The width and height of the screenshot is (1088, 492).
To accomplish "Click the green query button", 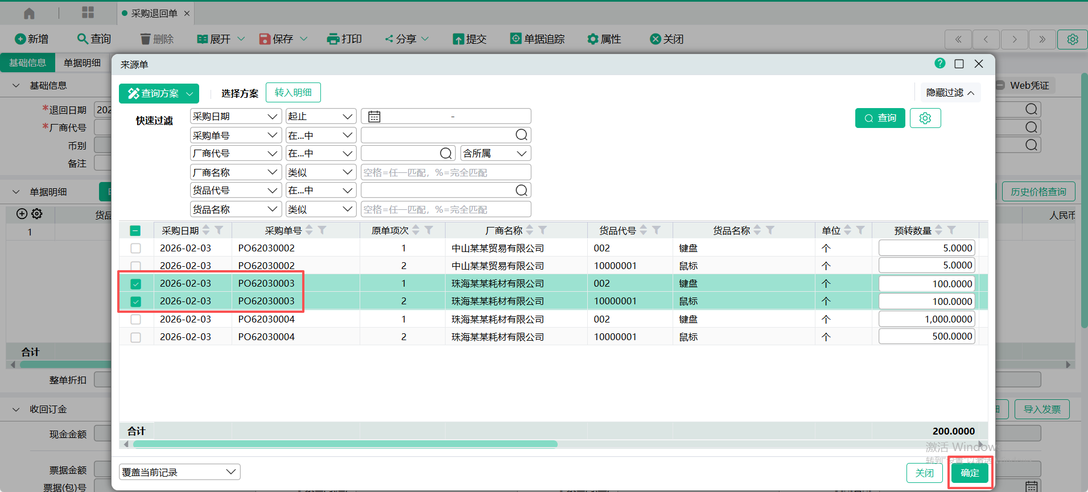I will pyautogui.click(x=880, y=118).
